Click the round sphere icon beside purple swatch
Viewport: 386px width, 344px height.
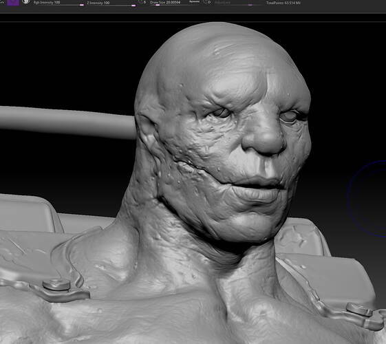point(25,2)
